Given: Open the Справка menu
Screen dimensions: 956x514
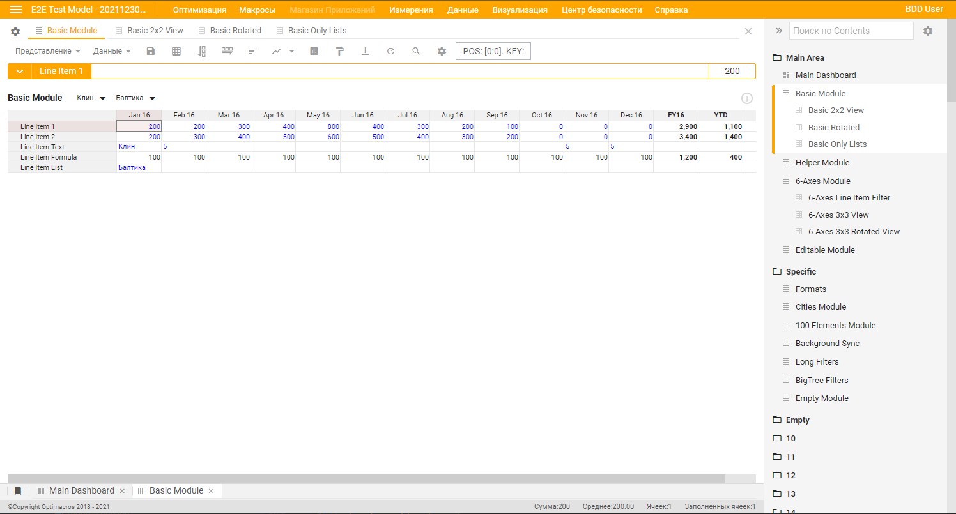Looking at the screenshot, I should pyautogui.click(x=671, y=10).
